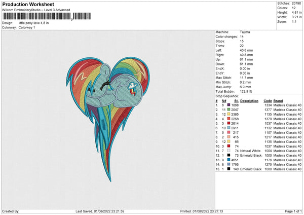Select the yellow swatch beside 2385 stitches
The image size is (304, 215).
tap(229, 114)
